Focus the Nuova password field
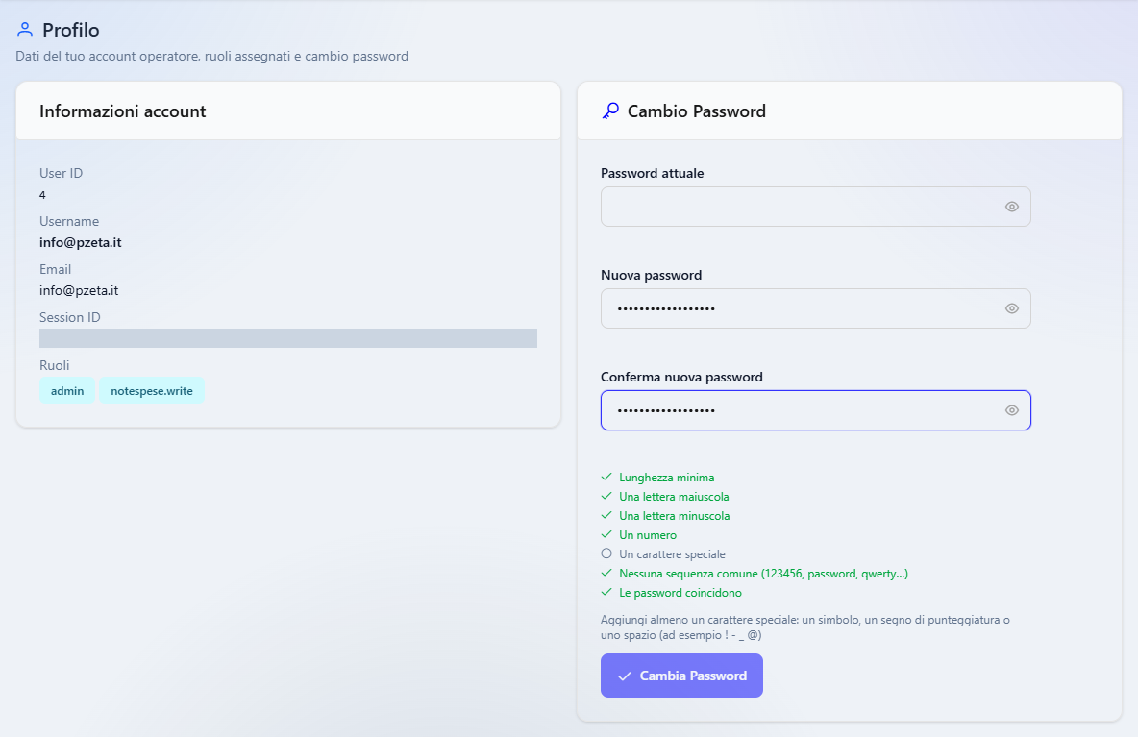This screenshot has height=737, width=1138. [816, 308]
